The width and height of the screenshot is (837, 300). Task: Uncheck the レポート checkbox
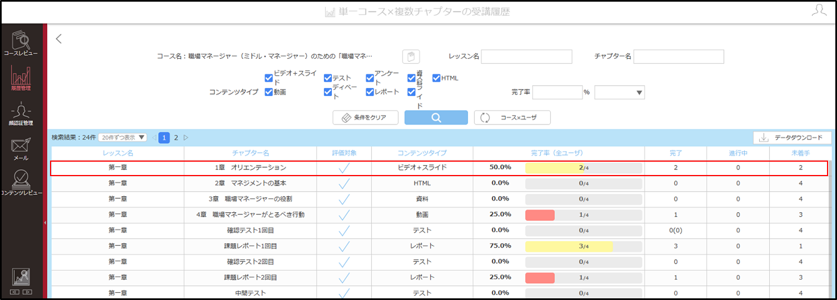click(x=370, y=92)
